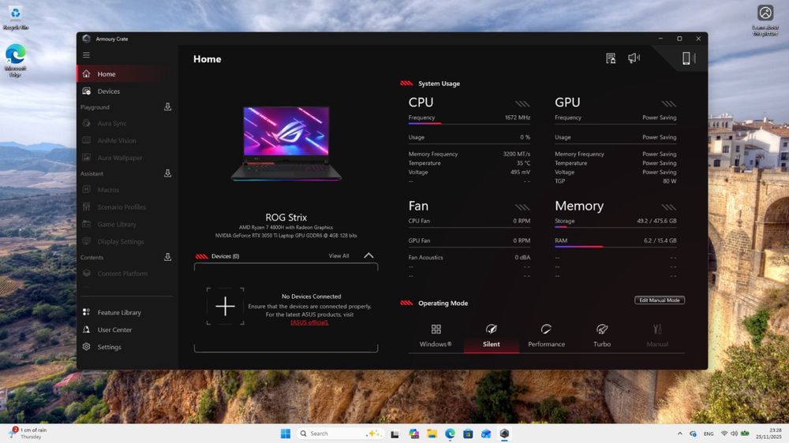The image size is (789, 443).
Task: Select Silent operating mode
Action: [491, 336]
